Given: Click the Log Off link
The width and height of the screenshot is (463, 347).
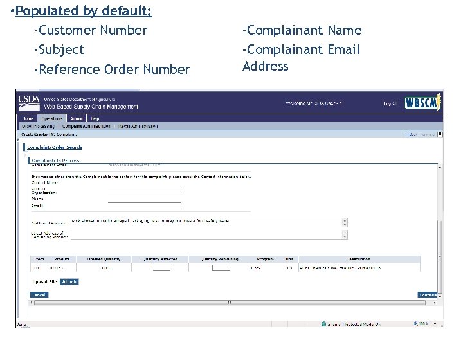Looking at the screenshot, I should (390, 103).
